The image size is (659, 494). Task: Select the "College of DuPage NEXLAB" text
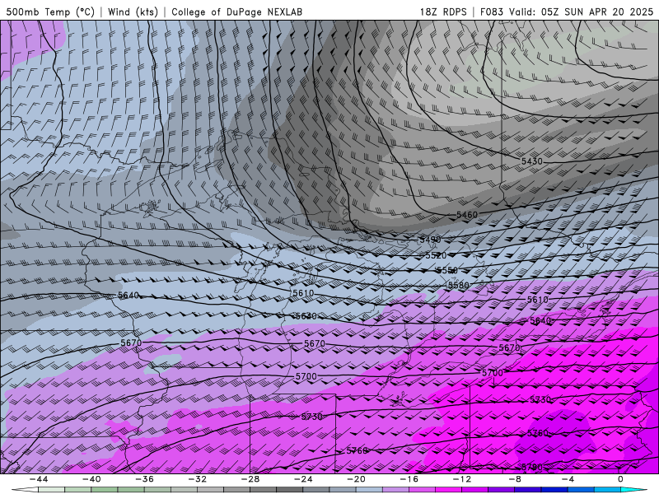tap(236, 12)
